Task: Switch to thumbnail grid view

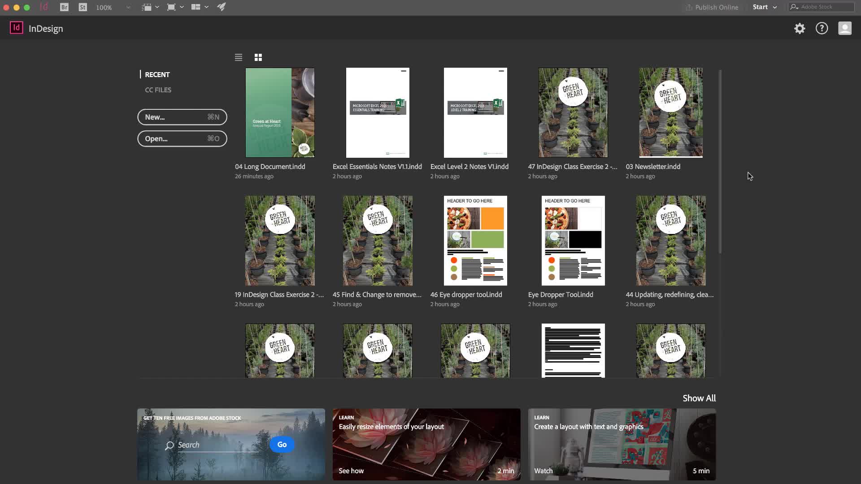Action: [258, 57]
